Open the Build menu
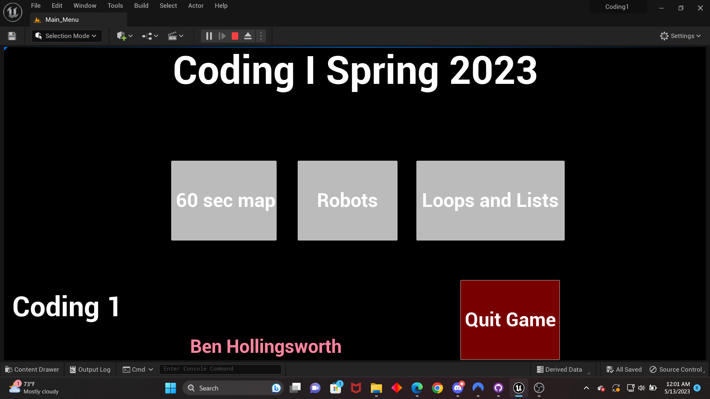This screenshot has height=399, width=710. (141, 6)
